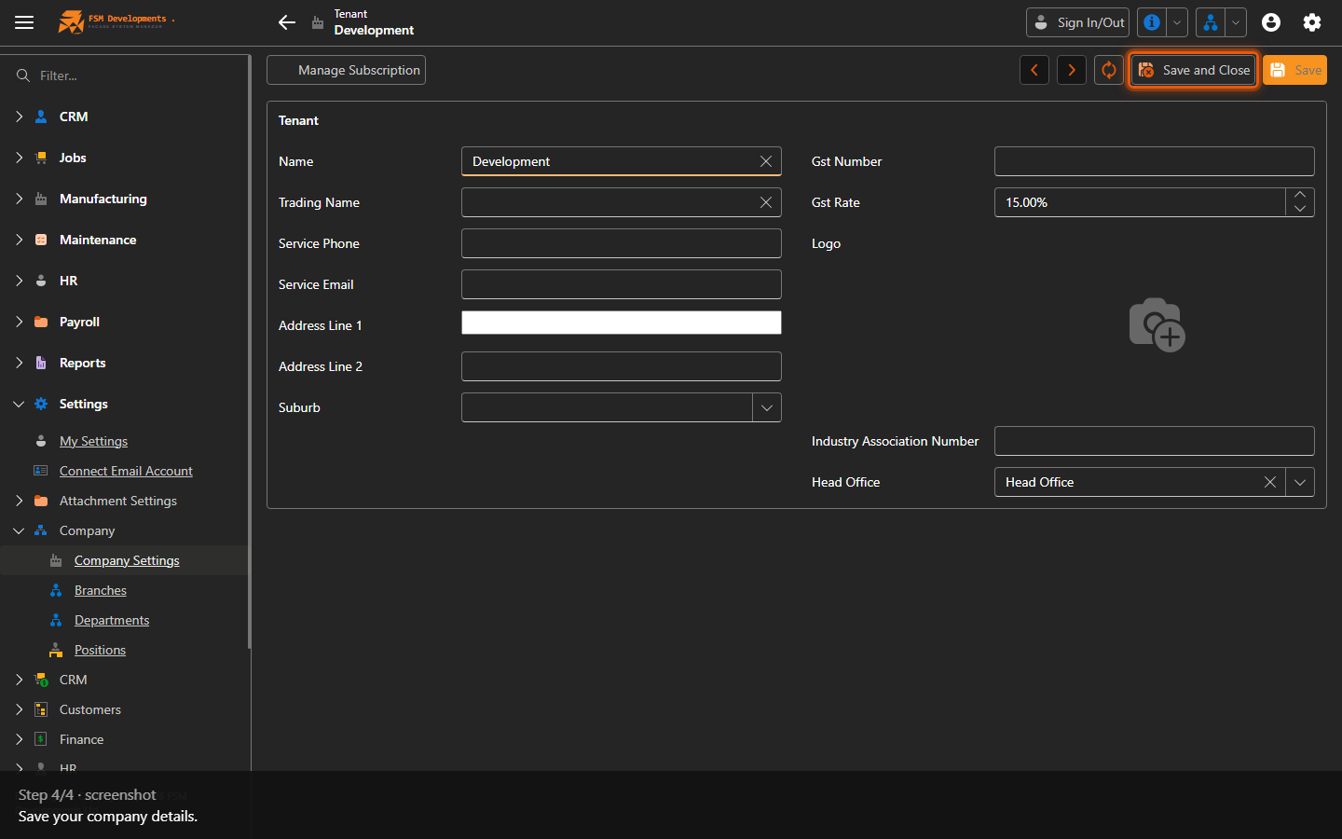Open Positions link

point(100,650)
